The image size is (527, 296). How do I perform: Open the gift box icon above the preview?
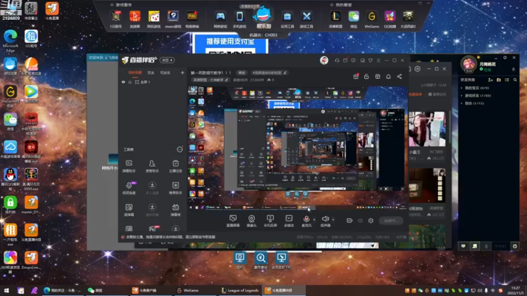point(356,76)
